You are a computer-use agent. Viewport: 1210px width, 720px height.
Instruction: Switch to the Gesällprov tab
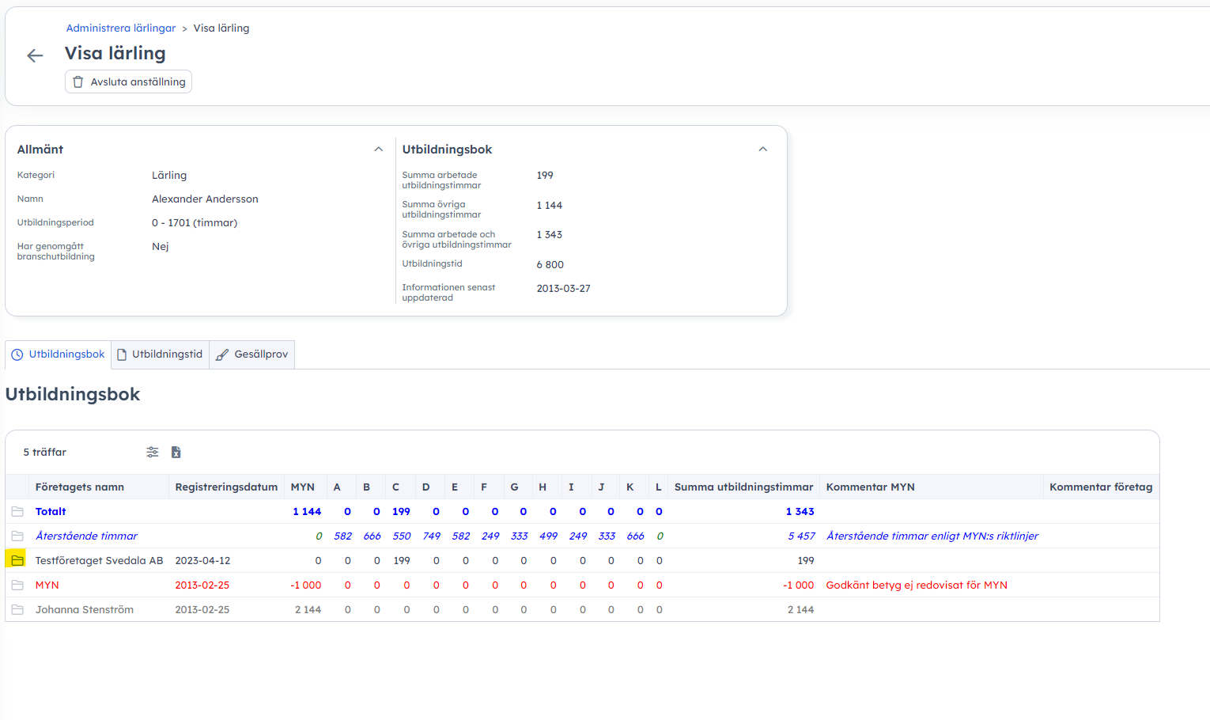(x=252, y=354)
